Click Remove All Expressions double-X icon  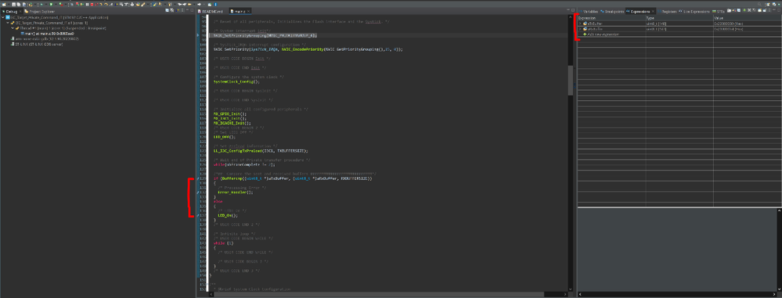pos(754,10)
